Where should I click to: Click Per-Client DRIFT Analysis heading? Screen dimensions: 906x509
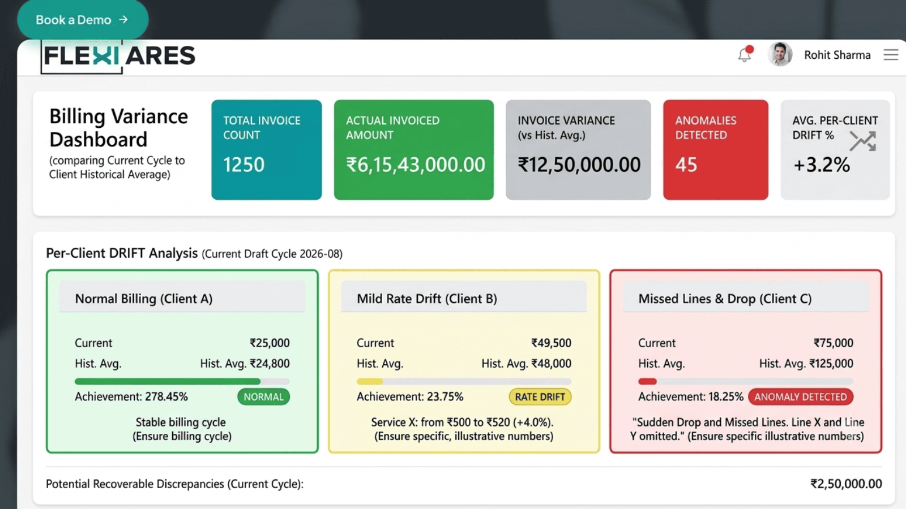coord(122,253)
